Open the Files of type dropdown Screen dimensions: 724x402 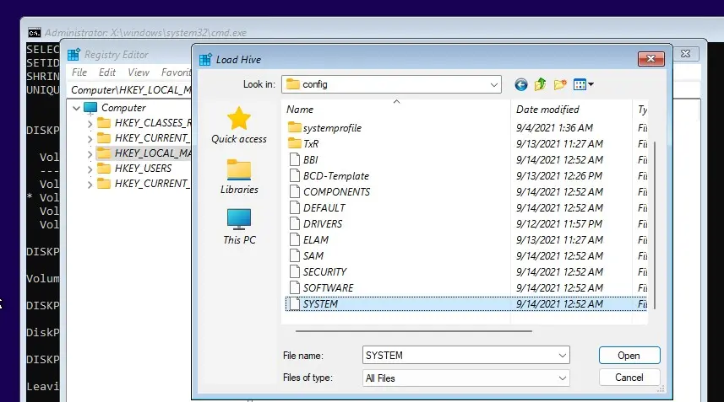pyautogui.click(x=562, y=378)
